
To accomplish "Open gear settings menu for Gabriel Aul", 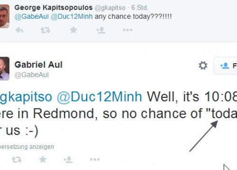I will (x=203, y=66).
